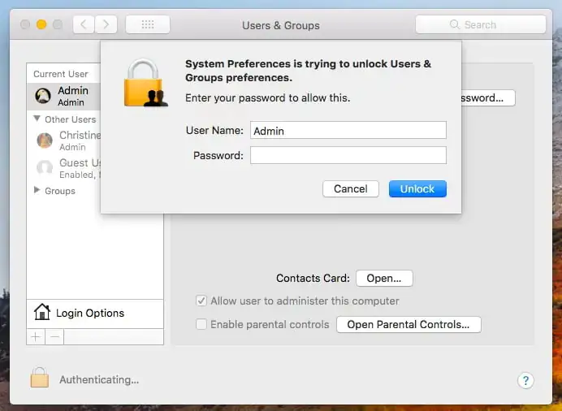Open the Contacts Card
Screen dimensions: 562x411
click(x=384, y=279)
